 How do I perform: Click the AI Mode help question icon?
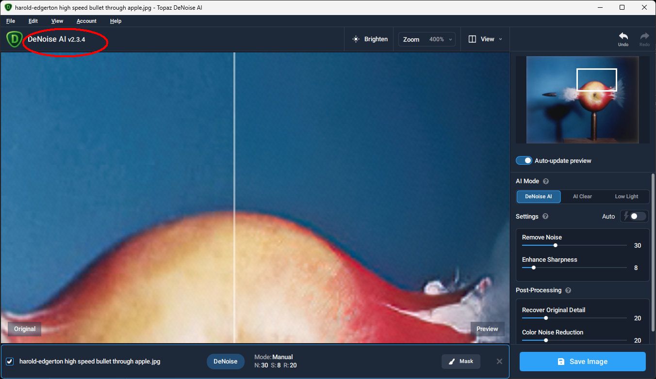[545, 181]
